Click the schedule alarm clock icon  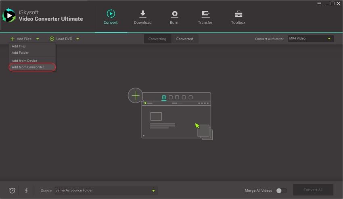[12, 191]
